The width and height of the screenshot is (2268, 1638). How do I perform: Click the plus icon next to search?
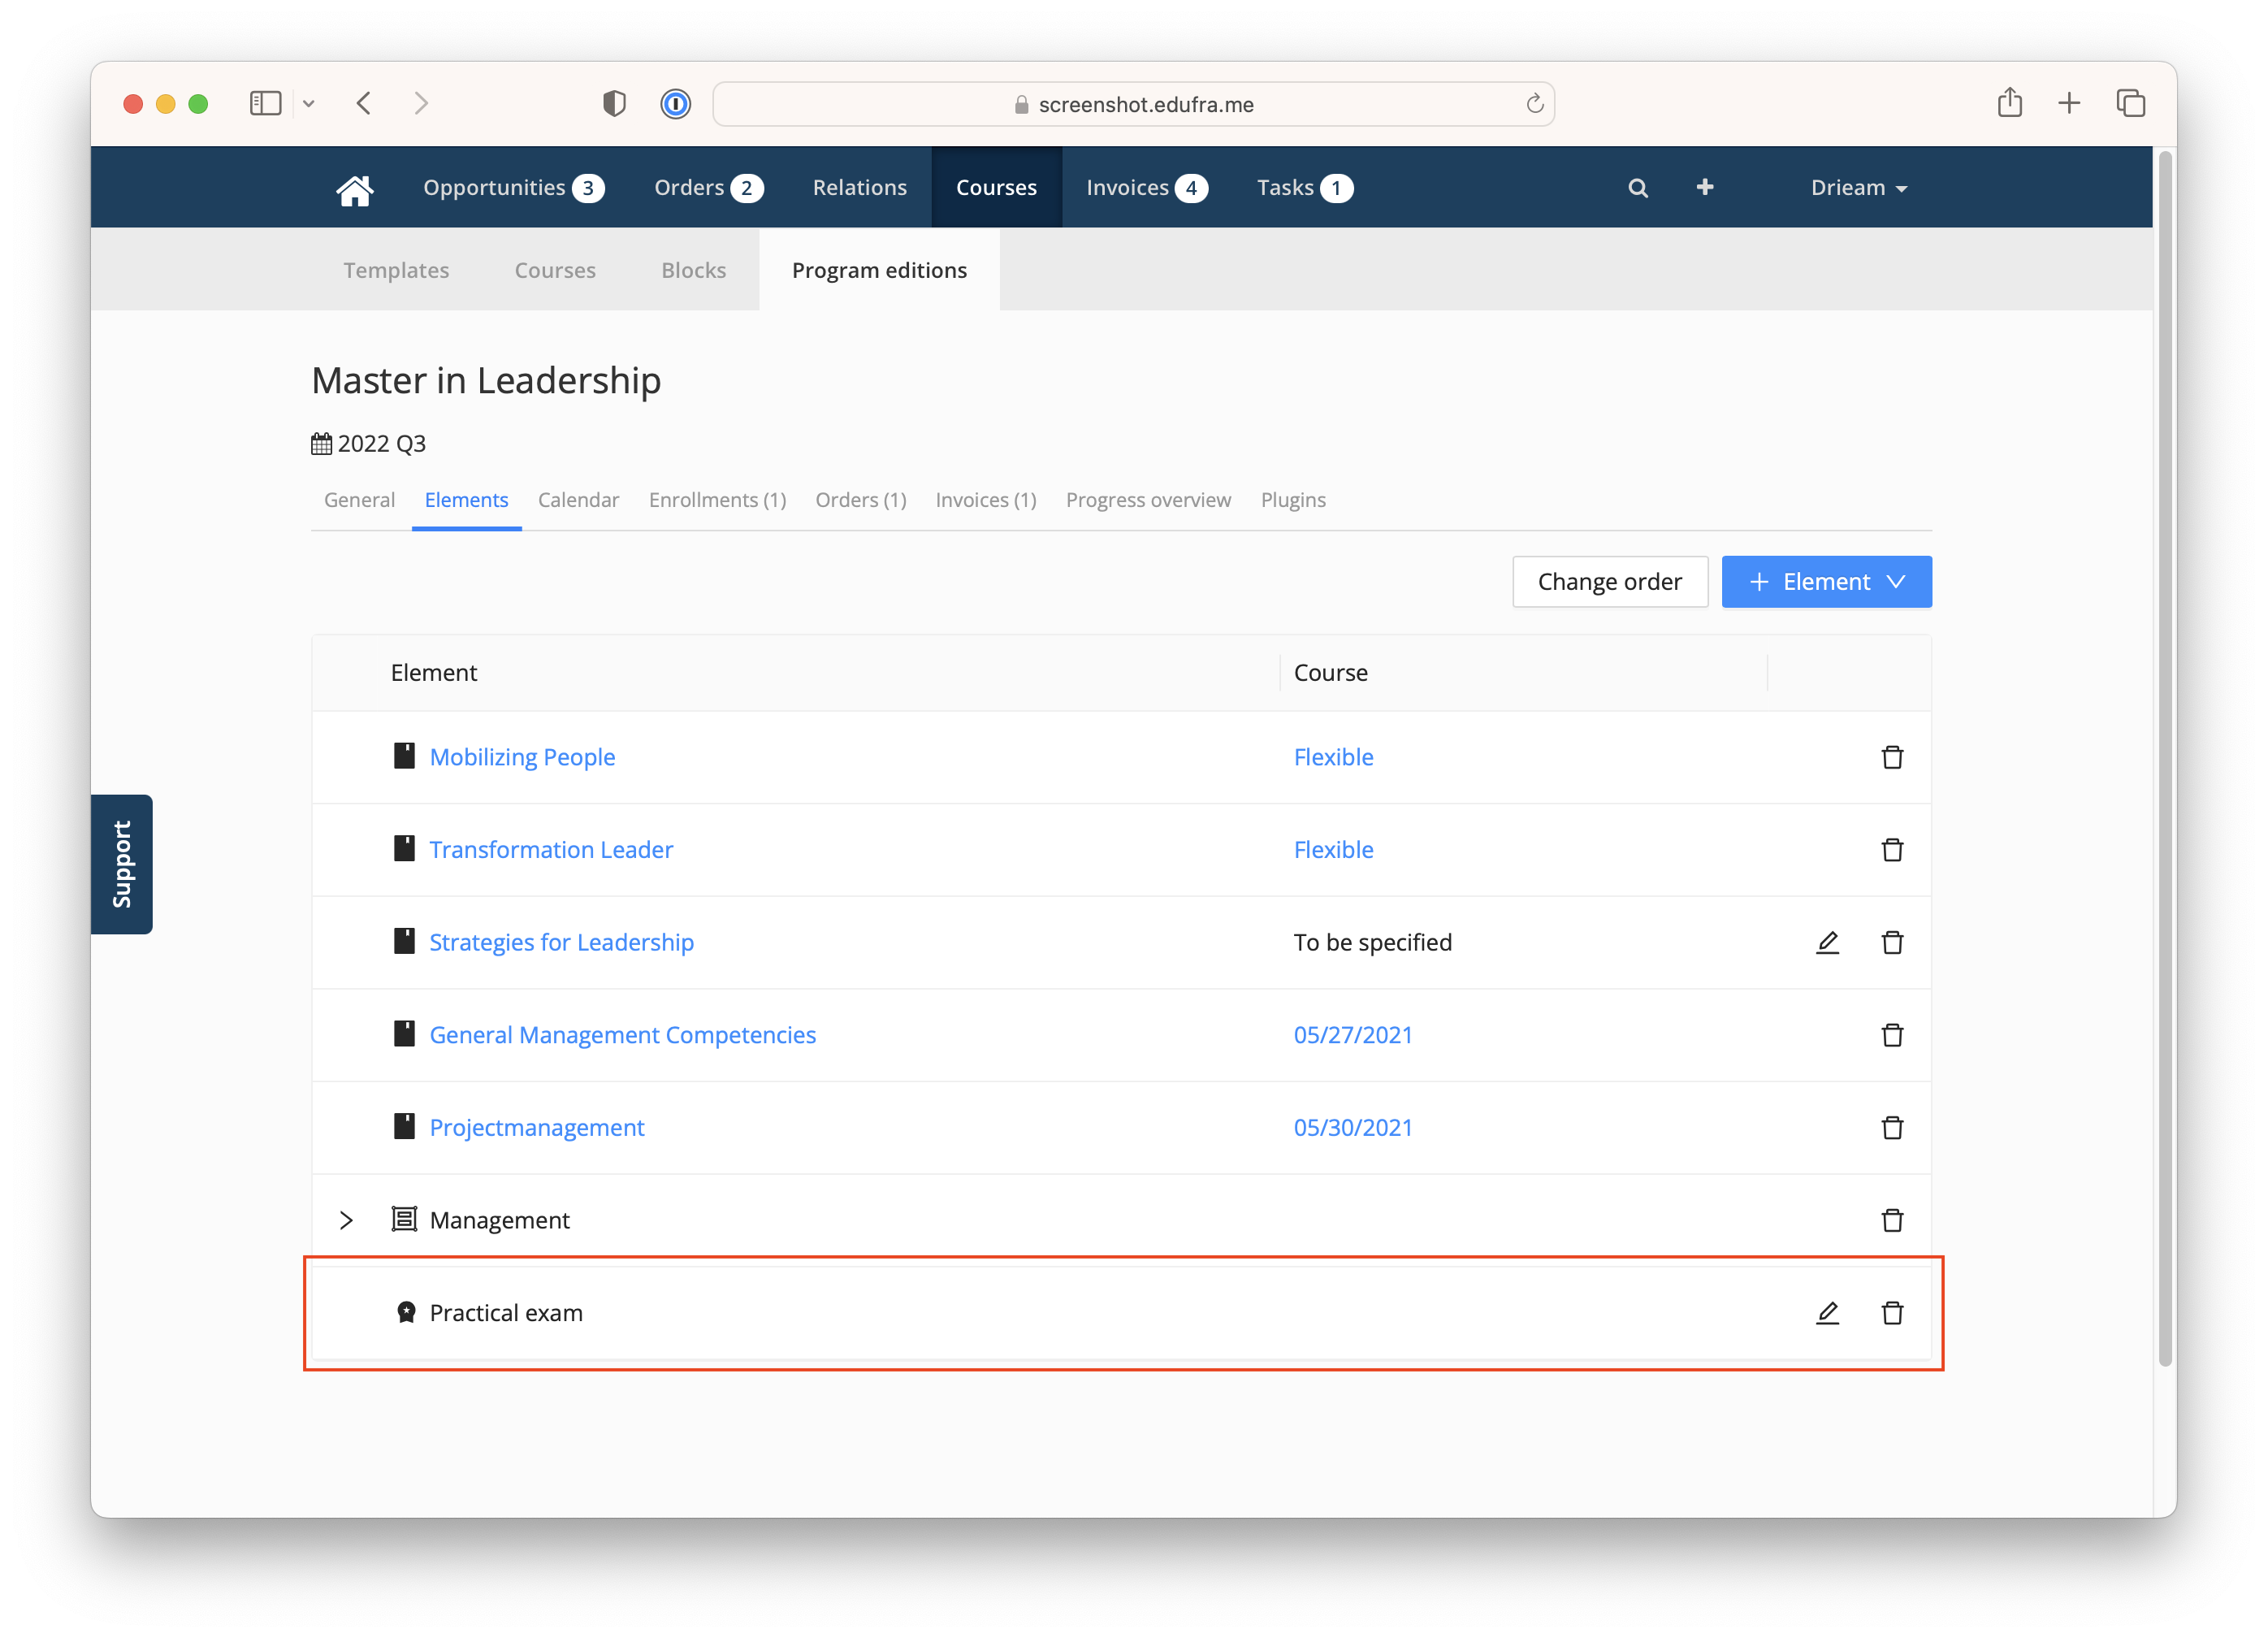pos(1705,187)
